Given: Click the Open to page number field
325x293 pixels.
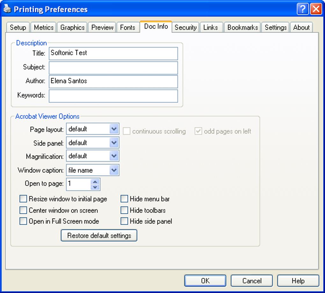Looking at the screenshot, I should click(79, 184).
